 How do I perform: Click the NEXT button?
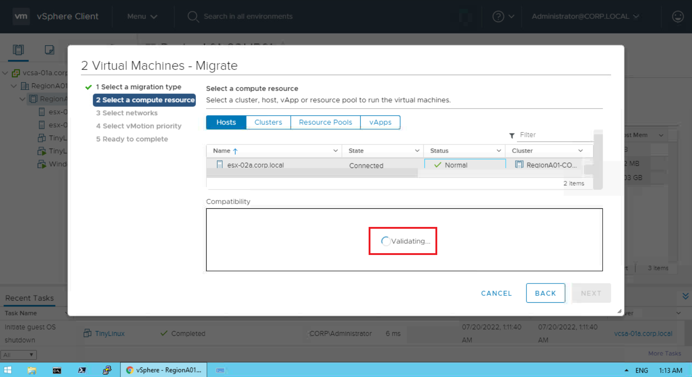tap(591, 293)
